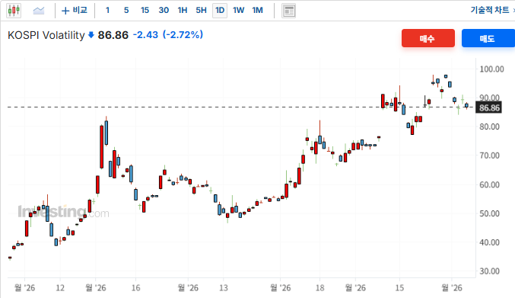Click the date label 12 on time axis

click(60, 288)
